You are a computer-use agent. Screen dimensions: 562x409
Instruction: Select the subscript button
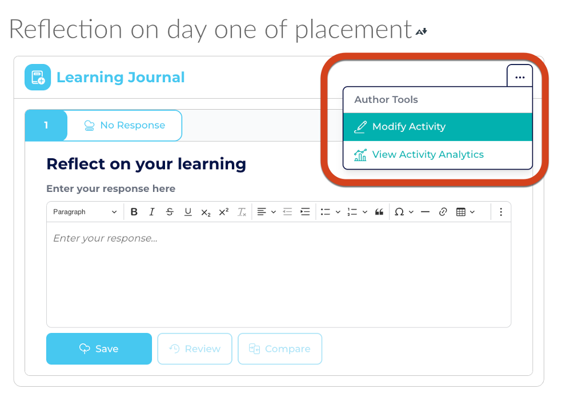tap(206, 212)
